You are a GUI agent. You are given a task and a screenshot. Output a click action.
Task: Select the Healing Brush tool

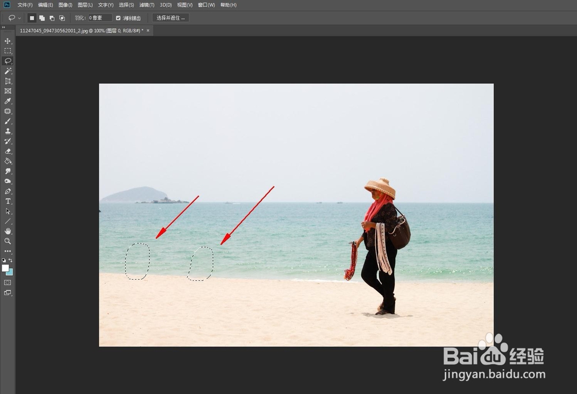tap(8, 111)
